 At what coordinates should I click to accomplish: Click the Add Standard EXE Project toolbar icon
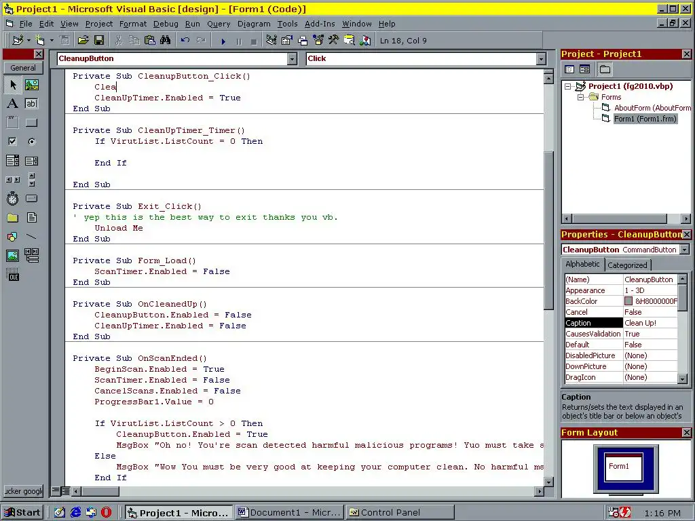pos(18,40)
